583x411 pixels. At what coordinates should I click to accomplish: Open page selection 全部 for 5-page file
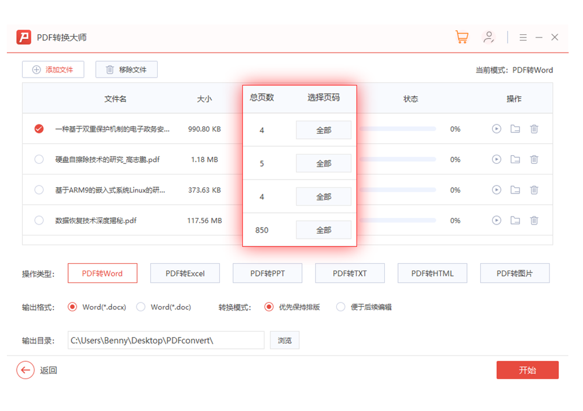coord(324,163)
